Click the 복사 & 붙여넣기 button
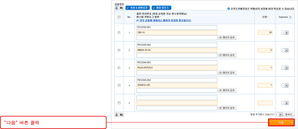This screenshot has width=298, height=129. (138, 8)
